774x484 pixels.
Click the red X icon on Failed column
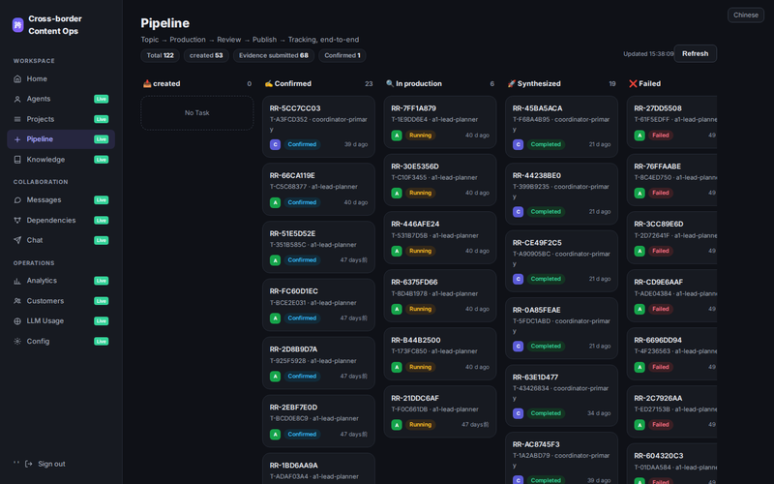pos(633,84)
